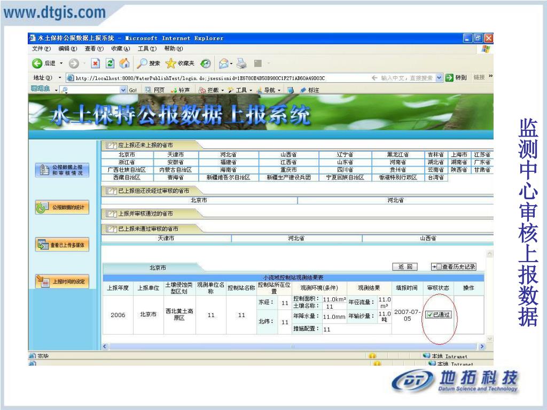Click icon beside 已上报但还没经过审核的省市 header
The height and width of the screenshot is (410, 547).
pyautogui.click(x=111, y=191)
